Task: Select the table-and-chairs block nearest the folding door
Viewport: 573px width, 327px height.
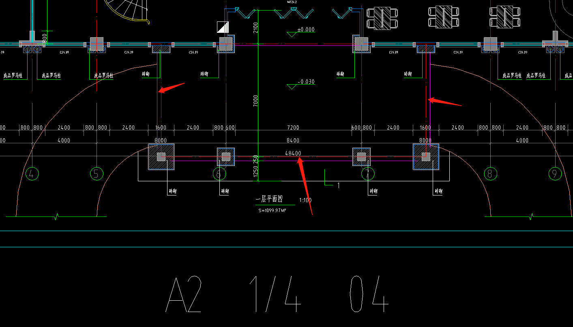Action: (x=382, y=18)
